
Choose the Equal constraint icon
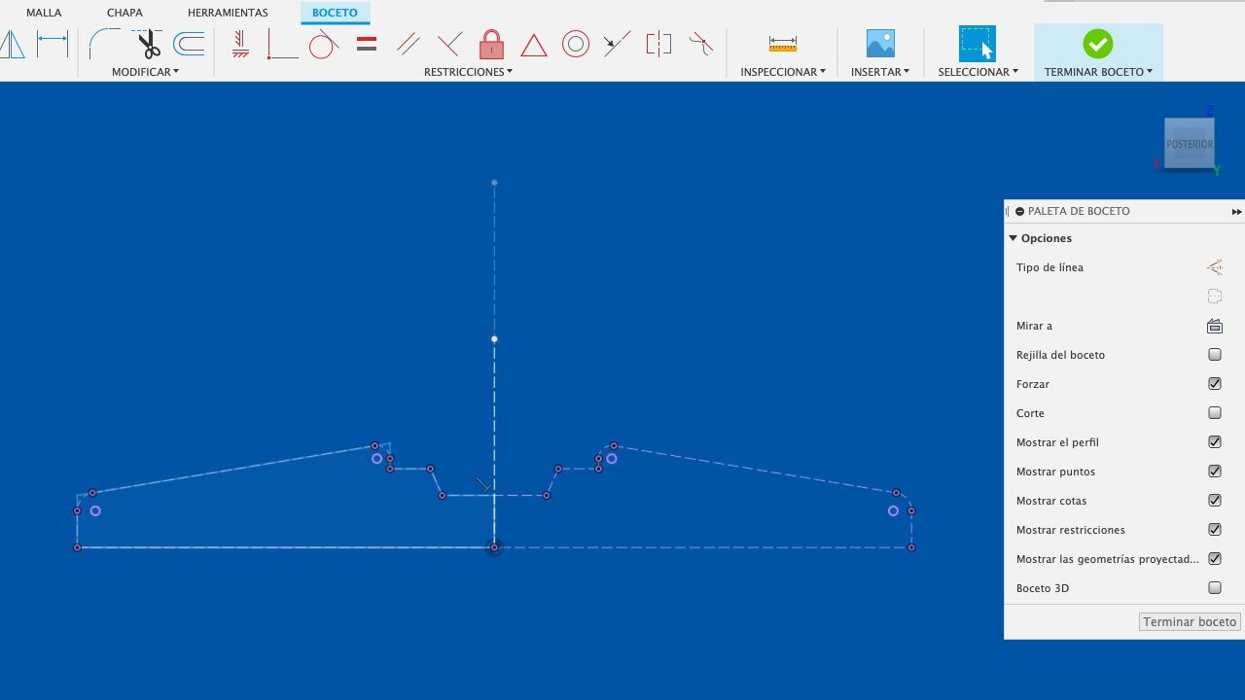(367, 44)
